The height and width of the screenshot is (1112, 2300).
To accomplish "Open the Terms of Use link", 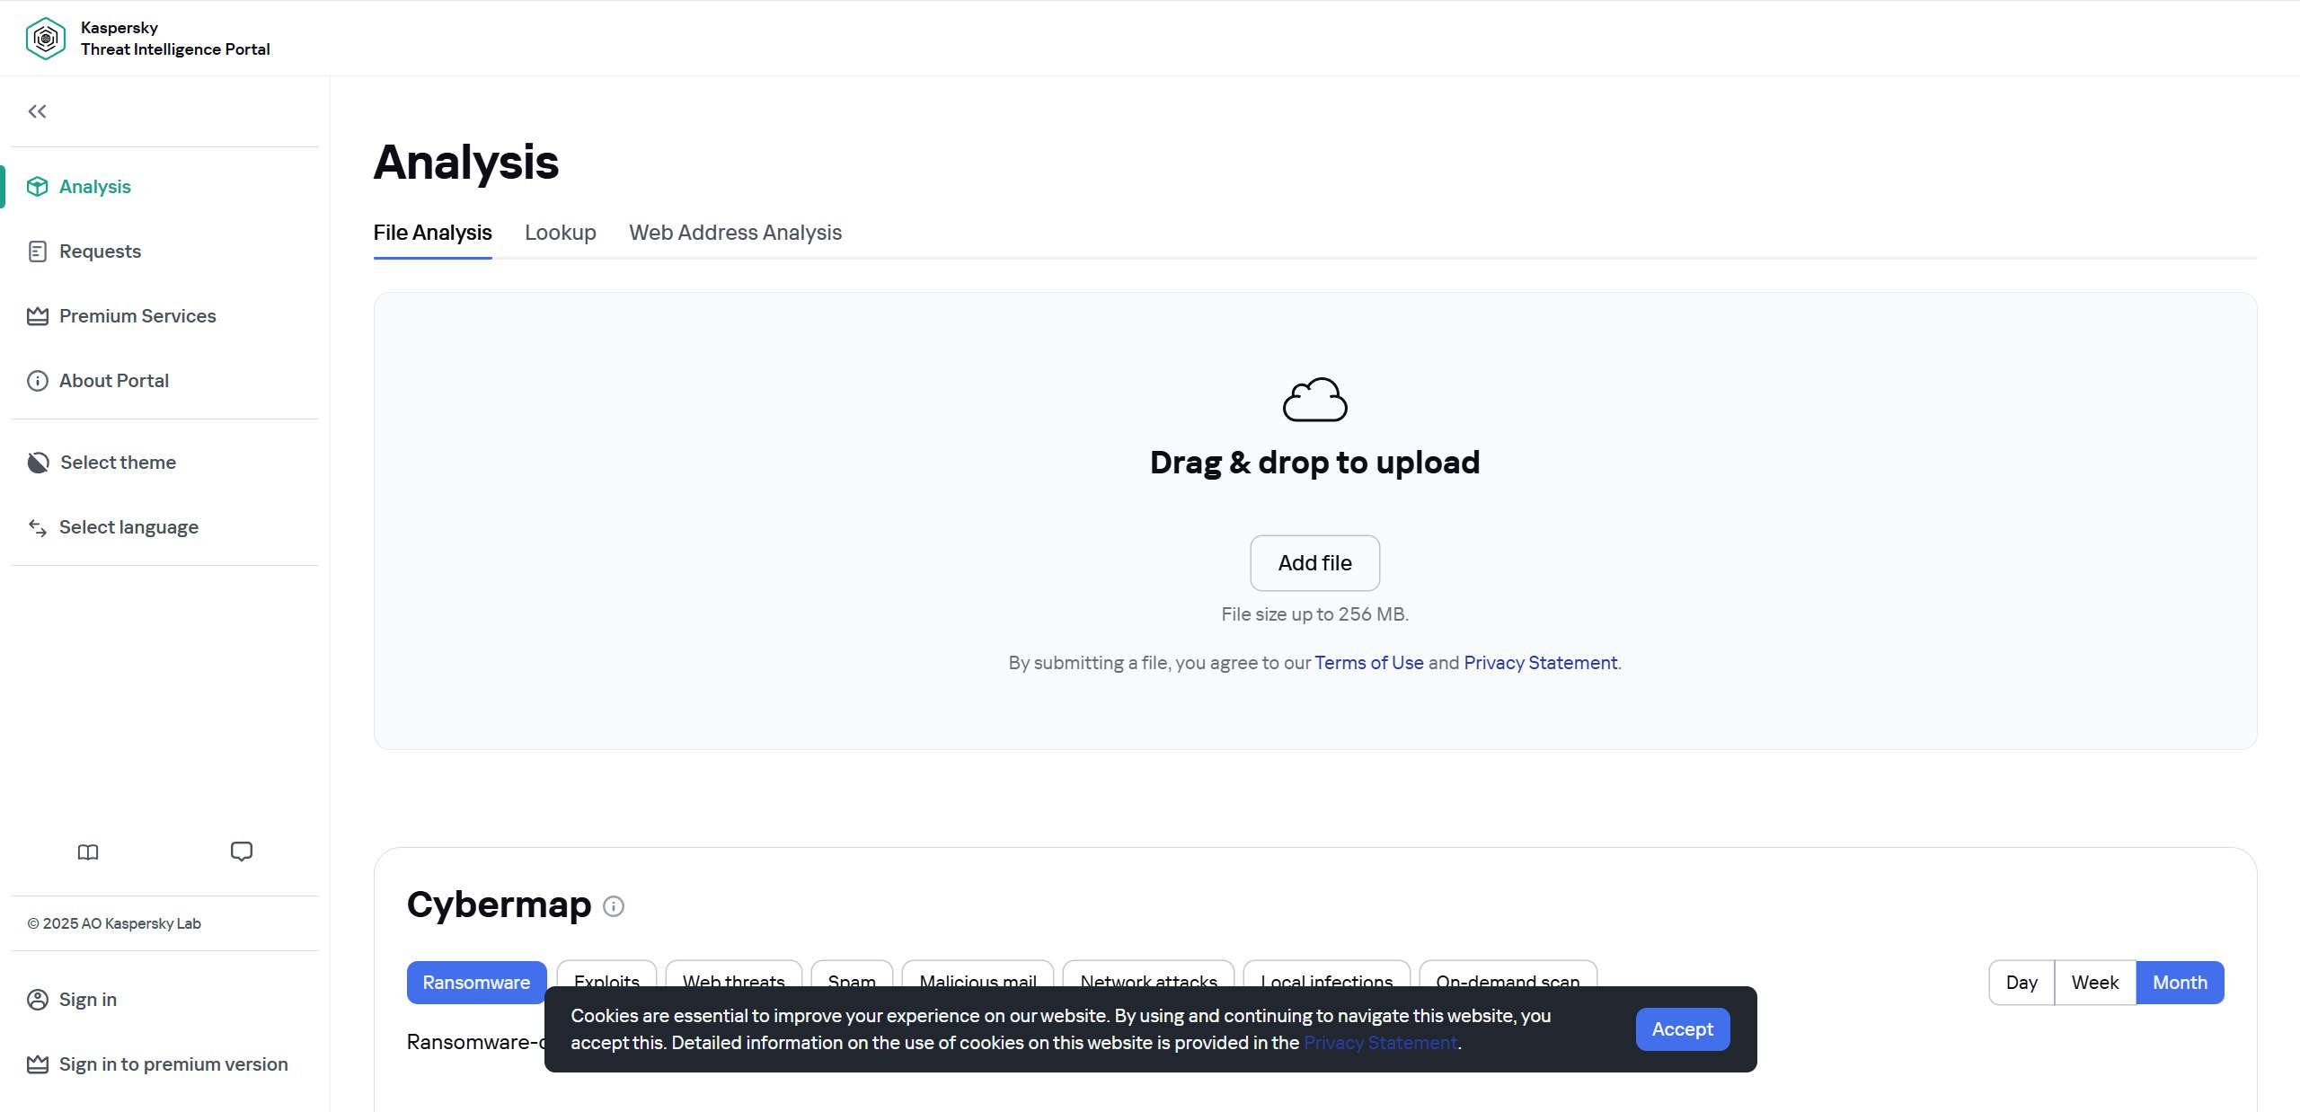I will click(1368, 663).
